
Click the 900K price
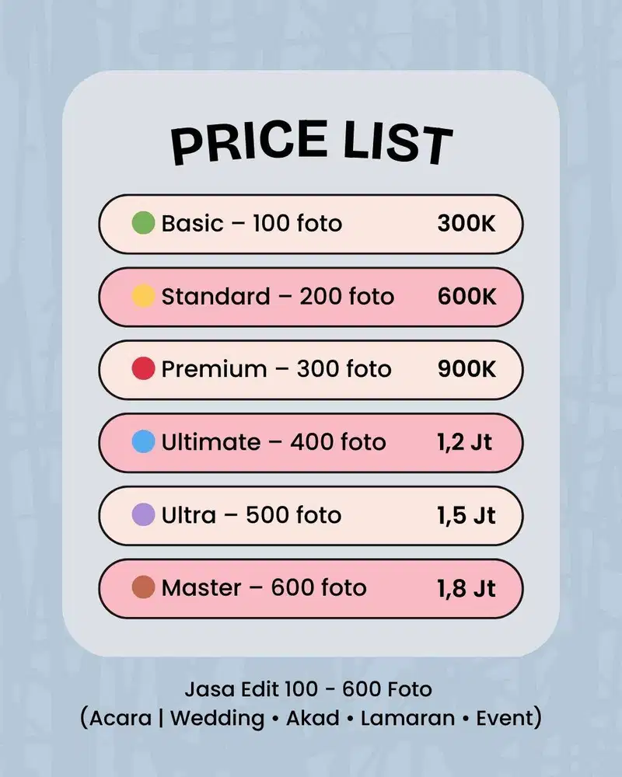466,369
